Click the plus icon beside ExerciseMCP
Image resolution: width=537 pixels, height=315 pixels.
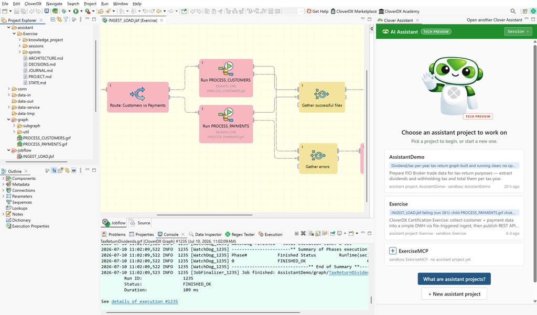tap(393, 251)
